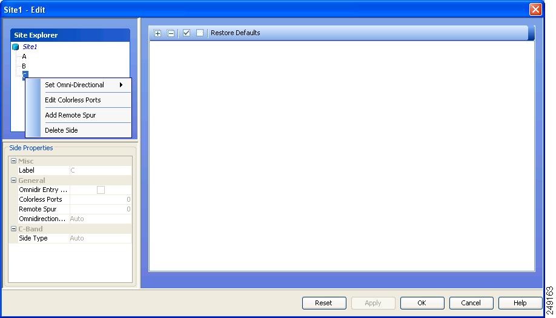Click the Remote Spur property name
Screen dimensions: 556x318
(x=38, y=209)
